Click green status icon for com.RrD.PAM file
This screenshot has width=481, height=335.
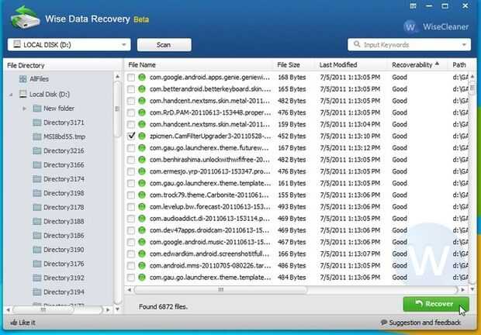coord(142,112)
